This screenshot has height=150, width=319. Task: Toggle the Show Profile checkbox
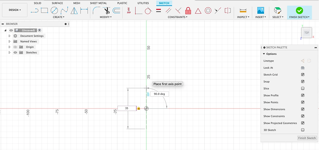click(303, 95)
